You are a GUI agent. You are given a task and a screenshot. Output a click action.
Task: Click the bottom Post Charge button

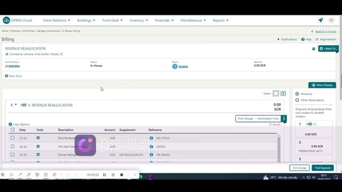[299, 168]
